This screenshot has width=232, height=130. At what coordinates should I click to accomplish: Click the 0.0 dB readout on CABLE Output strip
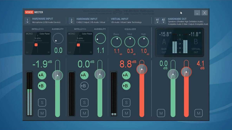point(86,64)
